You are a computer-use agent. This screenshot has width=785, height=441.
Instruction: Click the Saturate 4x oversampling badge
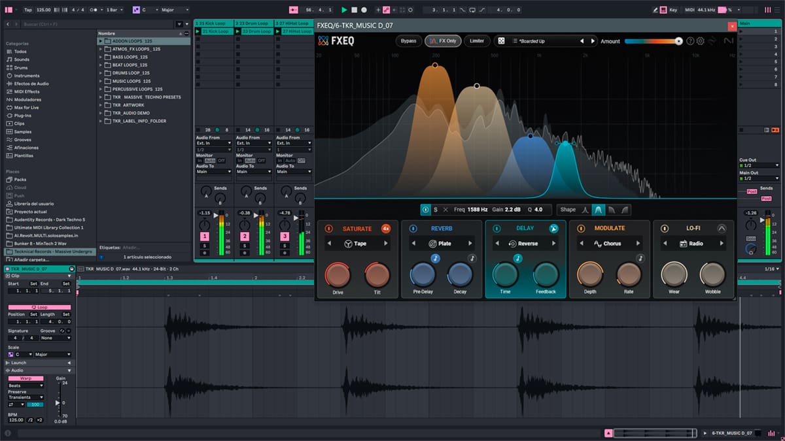[x=386, y=229]
